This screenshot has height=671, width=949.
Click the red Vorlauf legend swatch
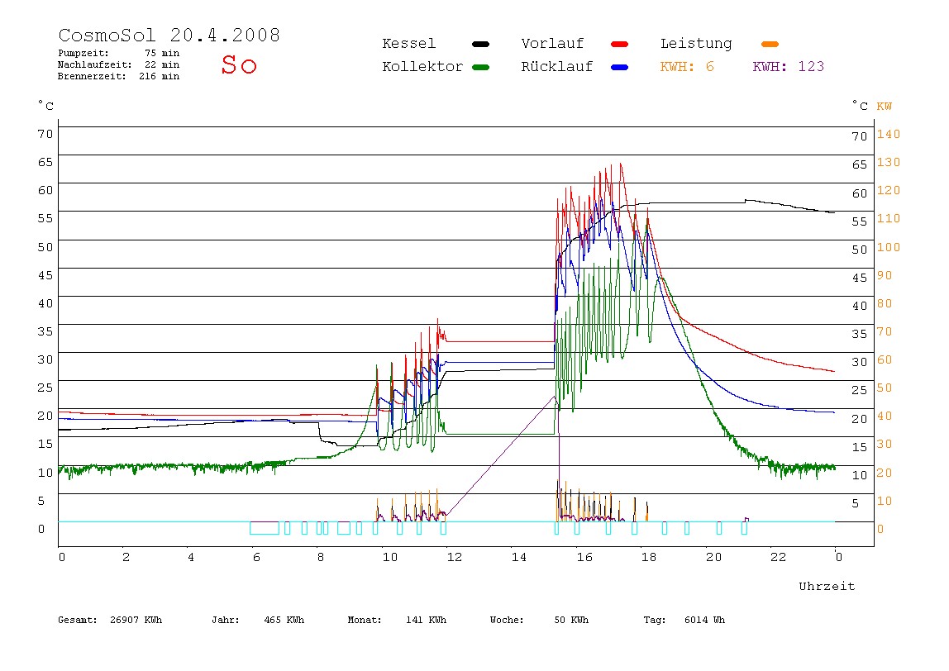pos(619,44)
